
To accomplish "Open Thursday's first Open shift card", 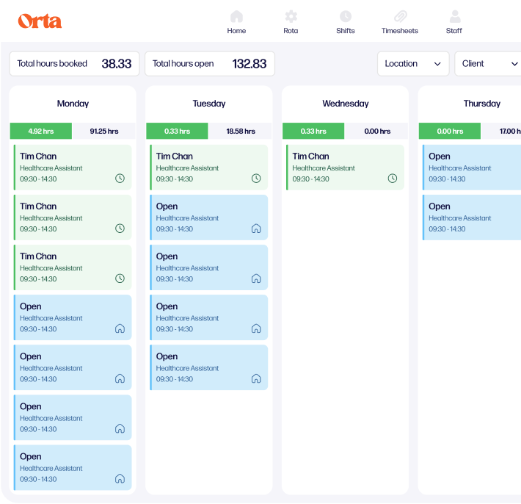I will tap(472, 168).
